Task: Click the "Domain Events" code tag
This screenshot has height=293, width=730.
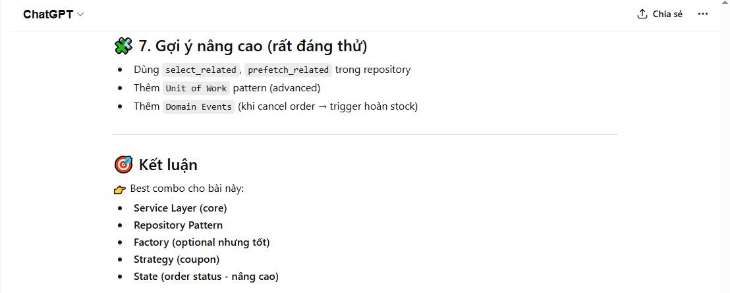Action: click(198, 106)
